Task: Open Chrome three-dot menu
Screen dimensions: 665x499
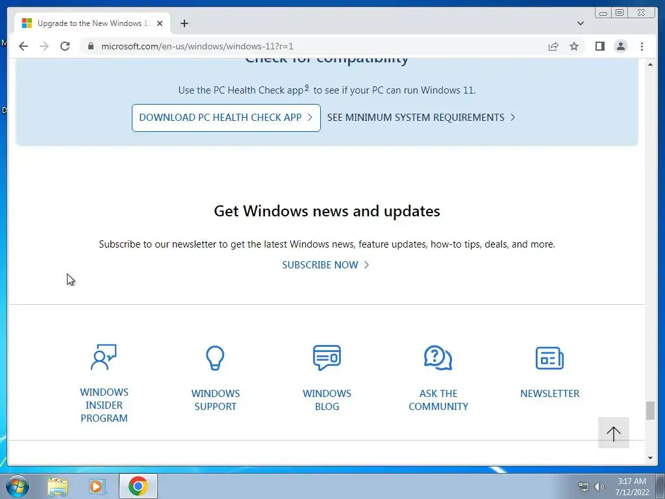Action: 642,46
